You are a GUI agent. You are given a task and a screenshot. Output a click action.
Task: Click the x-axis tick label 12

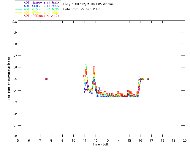96,140
